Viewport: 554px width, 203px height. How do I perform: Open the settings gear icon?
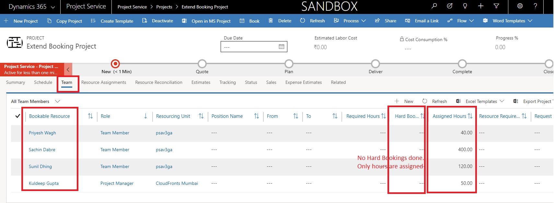pyautogui.click(x=520, y=6)
